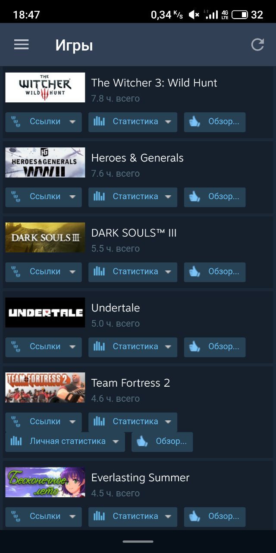Tap the refresh icon in header
276x553 pixels.
click(257, 44)
